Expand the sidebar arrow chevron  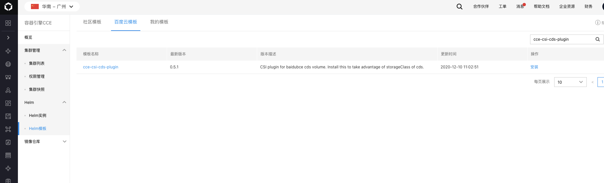(x=8, y=38)
